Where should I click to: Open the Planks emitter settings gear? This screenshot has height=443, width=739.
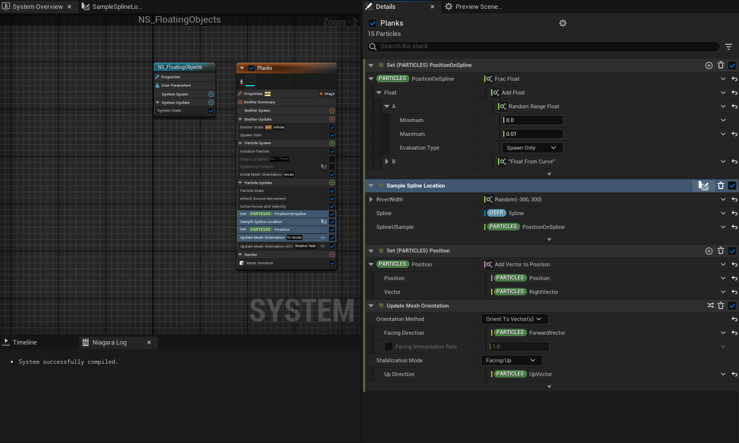coord(563,23)
